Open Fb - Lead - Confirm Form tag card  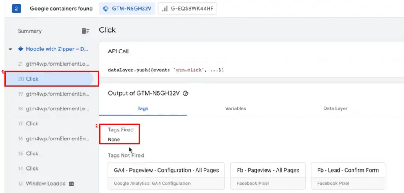(x=348, y=176)
